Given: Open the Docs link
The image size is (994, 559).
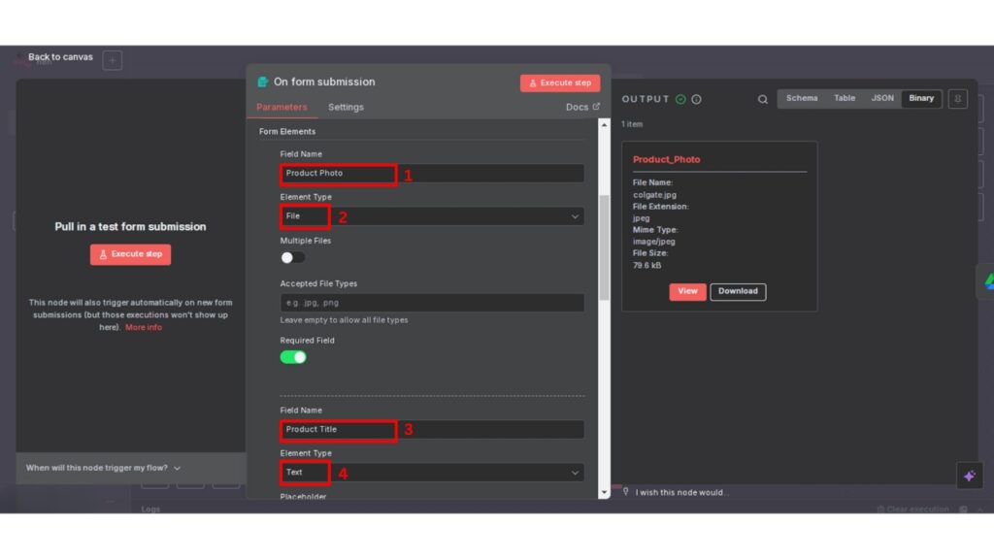Looking at the screenshot, I should click(x=582, y=107).
